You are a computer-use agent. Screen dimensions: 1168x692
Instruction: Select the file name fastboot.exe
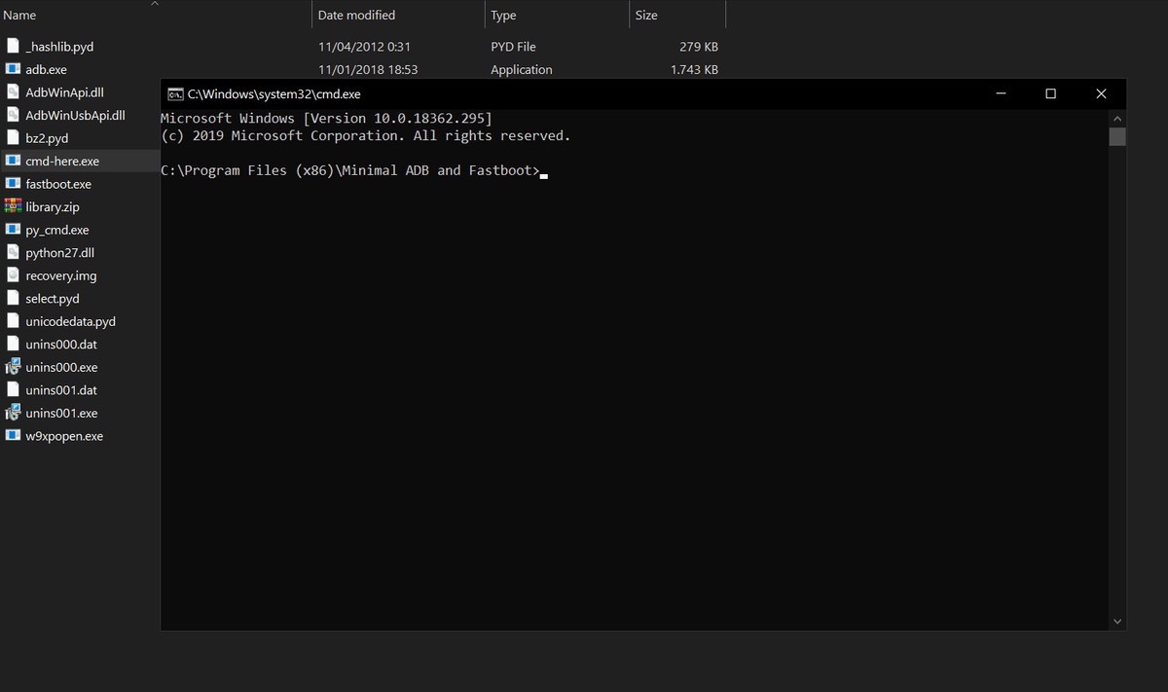click(58, 184)
